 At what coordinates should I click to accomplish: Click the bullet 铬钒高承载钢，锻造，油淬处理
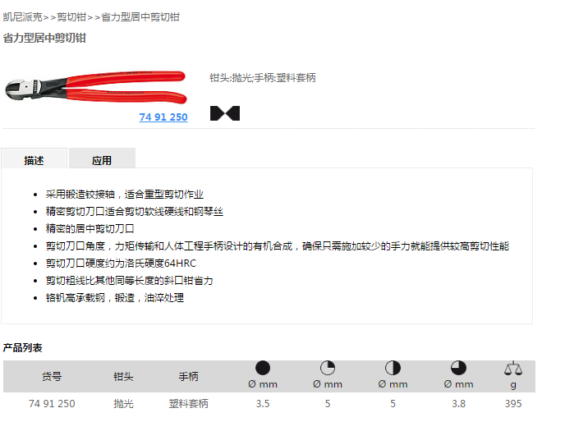click(x=115, y=297)
